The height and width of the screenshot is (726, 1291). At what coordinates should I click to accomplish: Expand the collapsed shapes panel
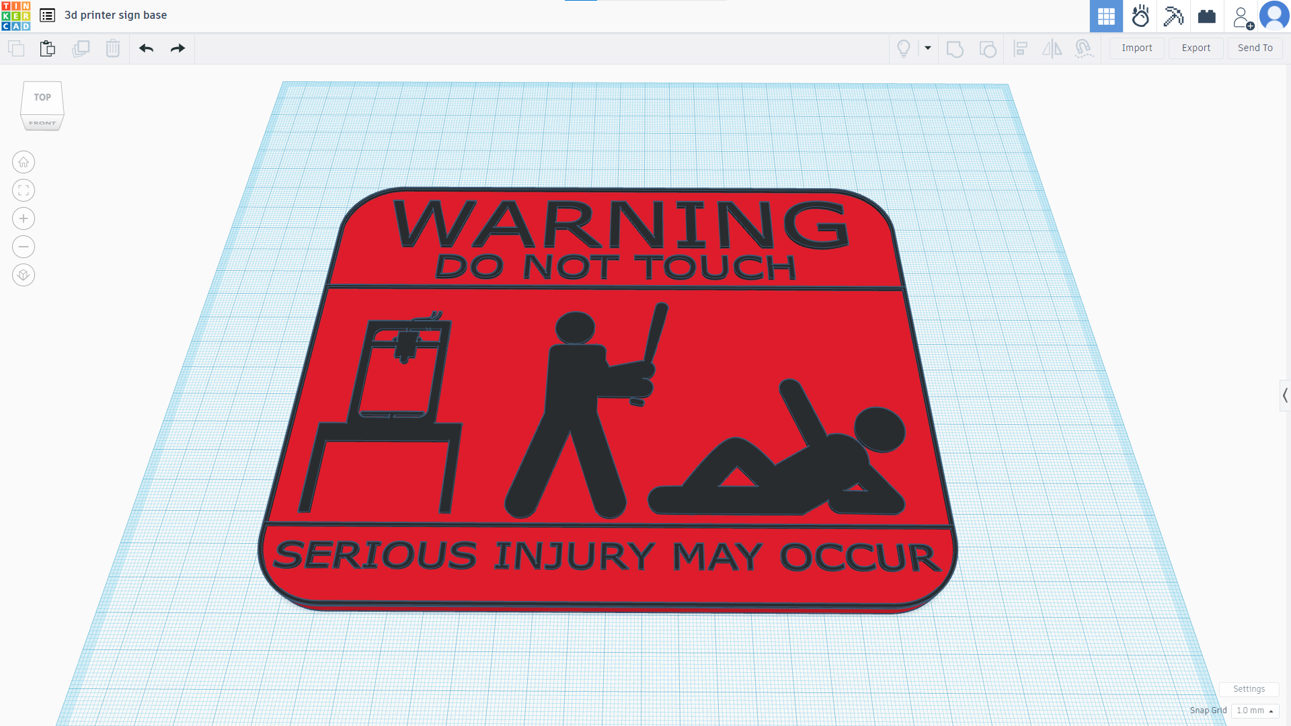pyautogui.click(x=1285, y=395)
